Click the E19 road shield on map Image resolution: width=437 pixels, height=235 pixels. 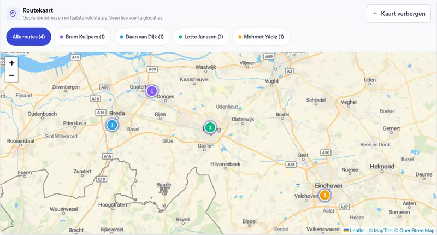pos(102,179)
